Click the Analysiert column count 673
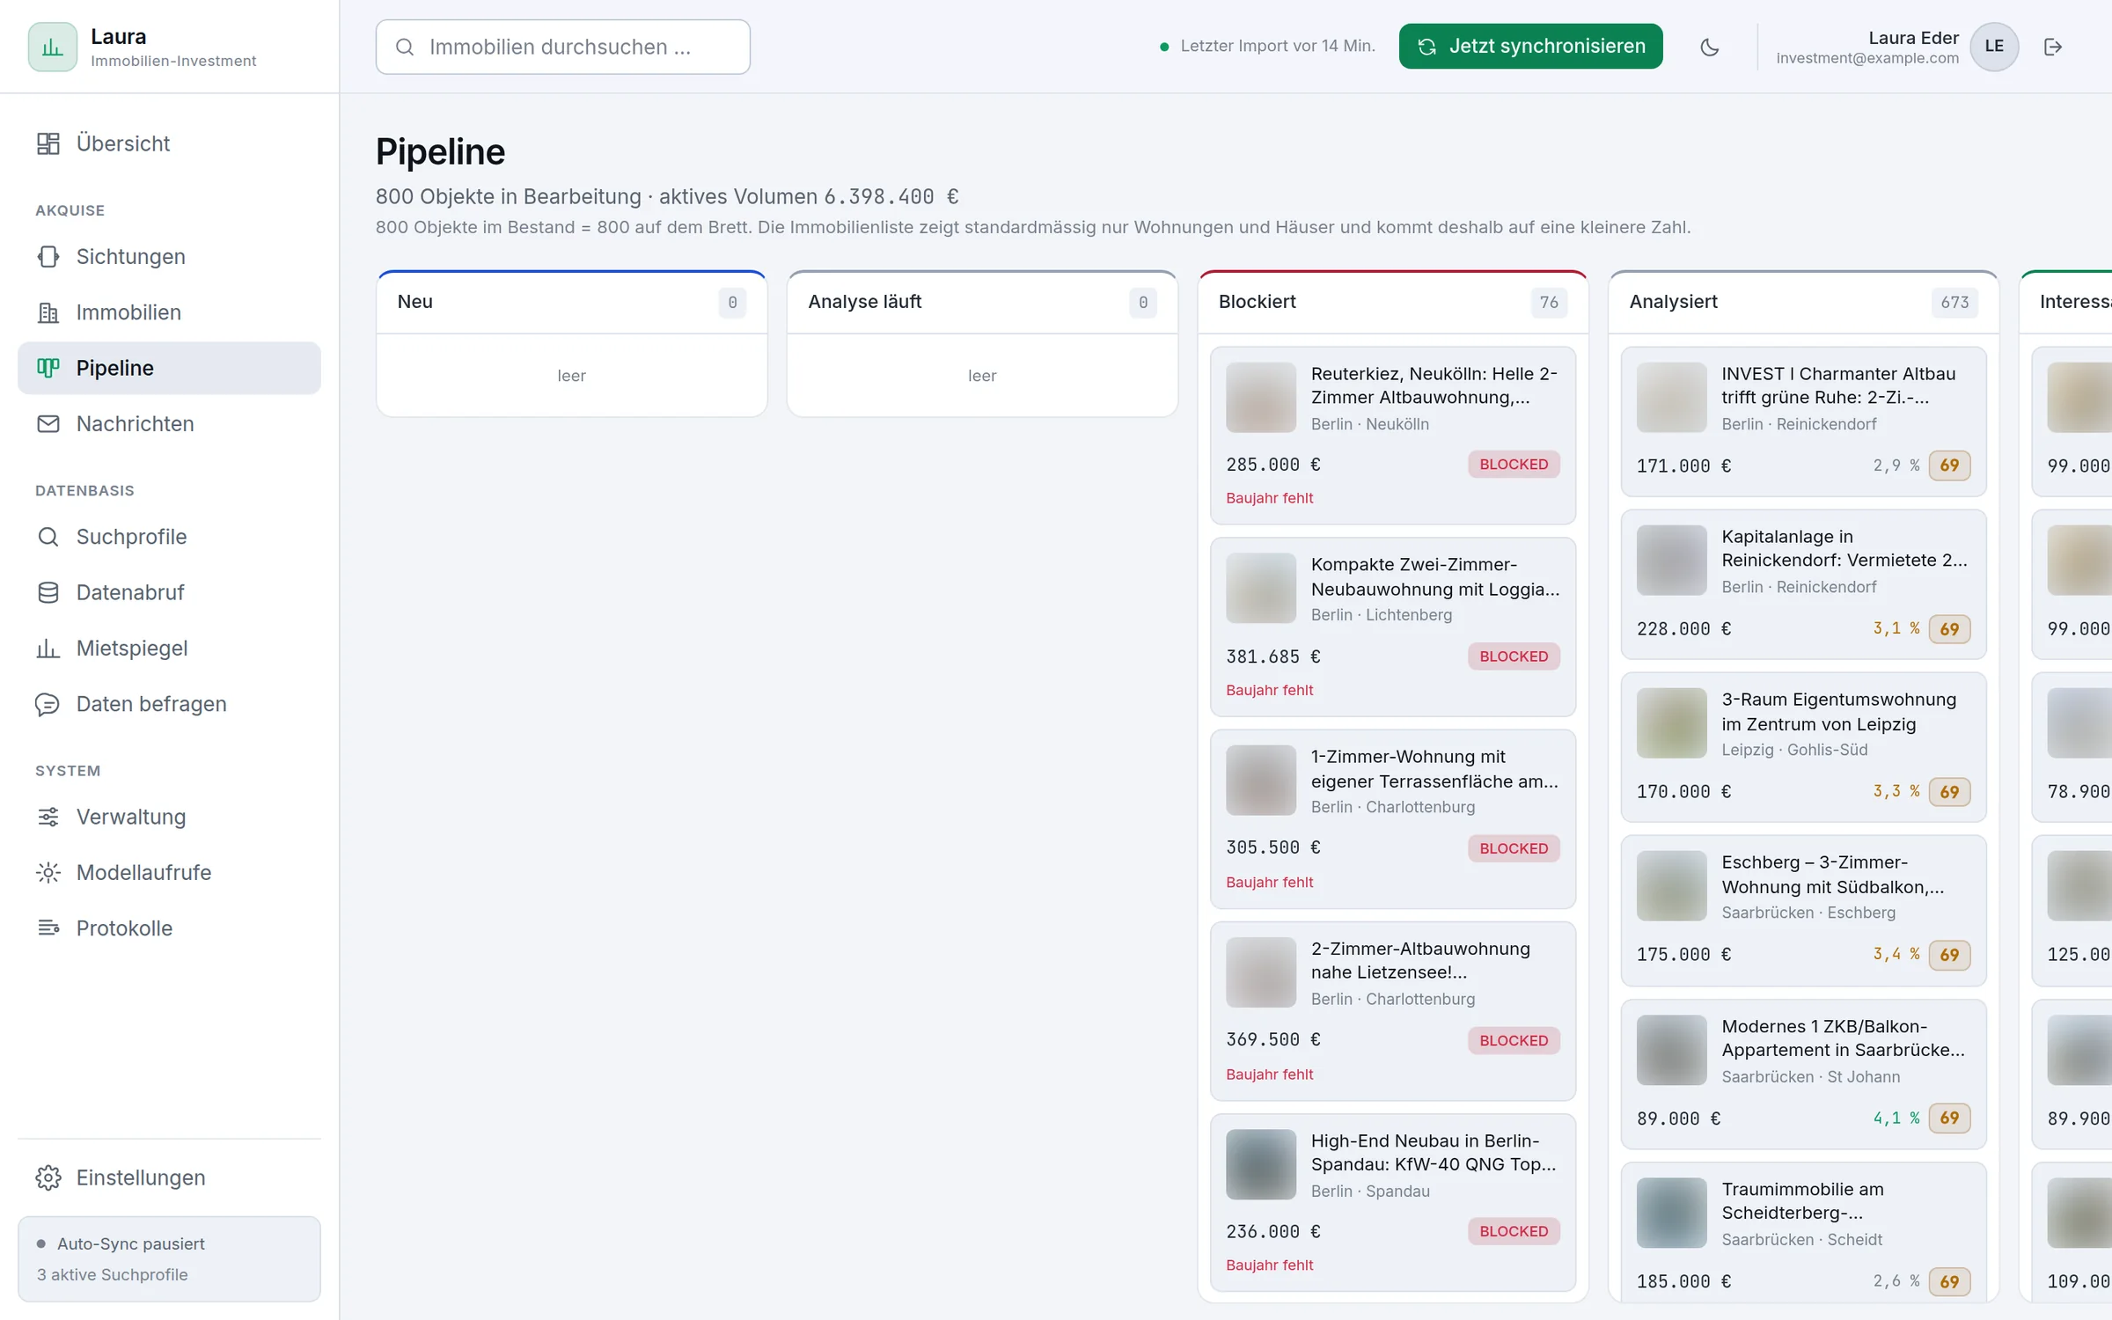This screenshot has height=1320, width=2112. click(x=1954, y=303)
